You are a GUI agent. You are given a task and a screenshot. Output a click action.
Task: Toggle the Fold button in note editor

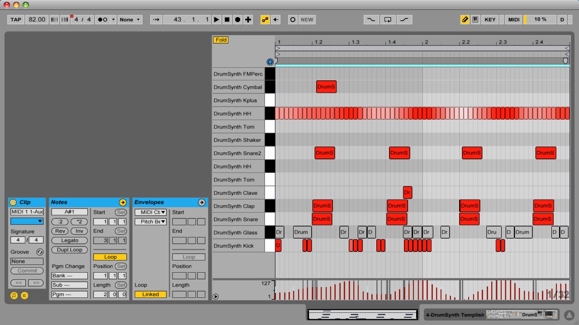[x=221, y=40]
